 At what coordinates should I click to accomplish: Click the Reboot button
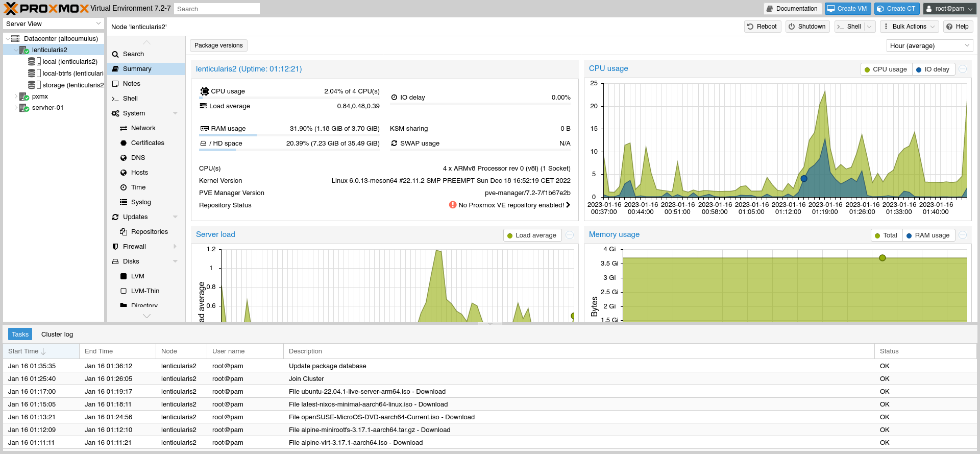(762, 27)
